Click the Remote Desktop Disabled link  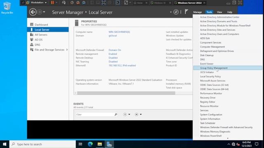(x=113, y=58)
